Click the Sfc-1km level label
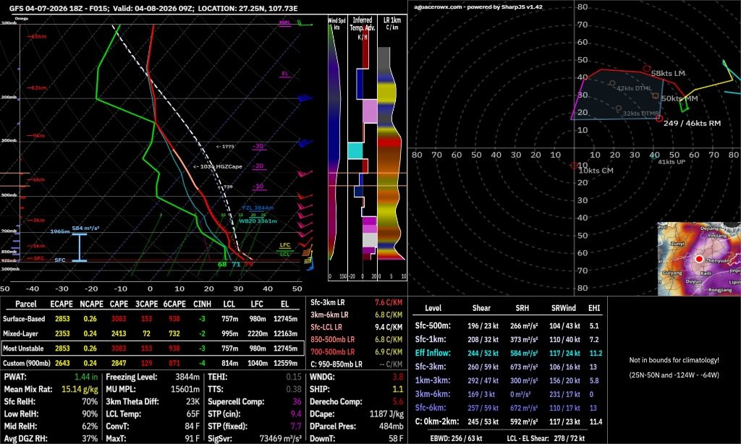Viewport: 741px width, 444px height. pyautogui.click(x=430, y=339)
